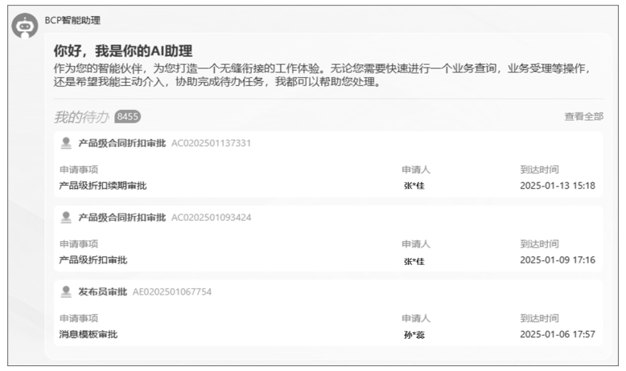The height and width of the screenshot is (371, 626).
Task: Select 产品级折扣续期审批 request item
Action: click(103, 185)
